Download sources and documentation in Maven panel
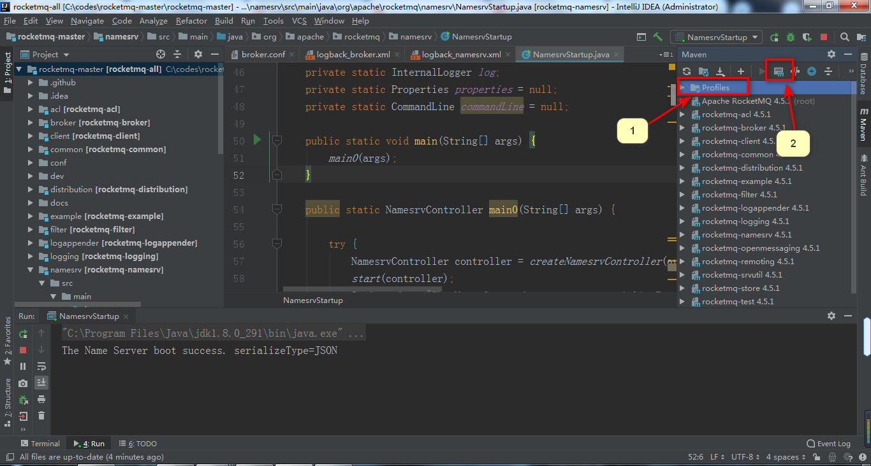This screenshot has width=871, height=466. click(x=720, y=71)
